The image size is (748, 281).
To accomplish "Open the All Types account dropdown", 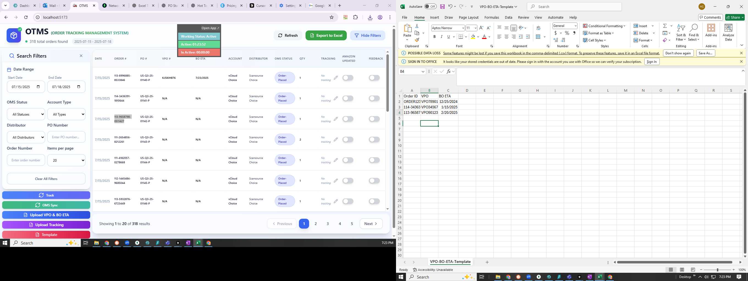I will click(66, 114).
